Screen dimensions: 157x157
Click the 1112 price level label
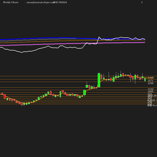point(150,89)
